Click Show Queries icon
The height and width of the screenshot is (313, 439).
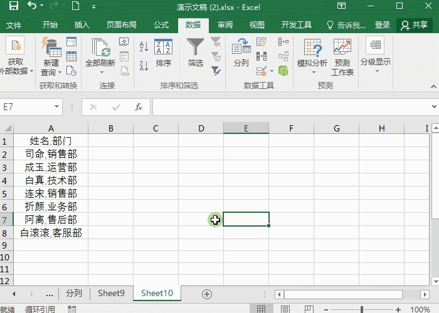coord(71,42)
